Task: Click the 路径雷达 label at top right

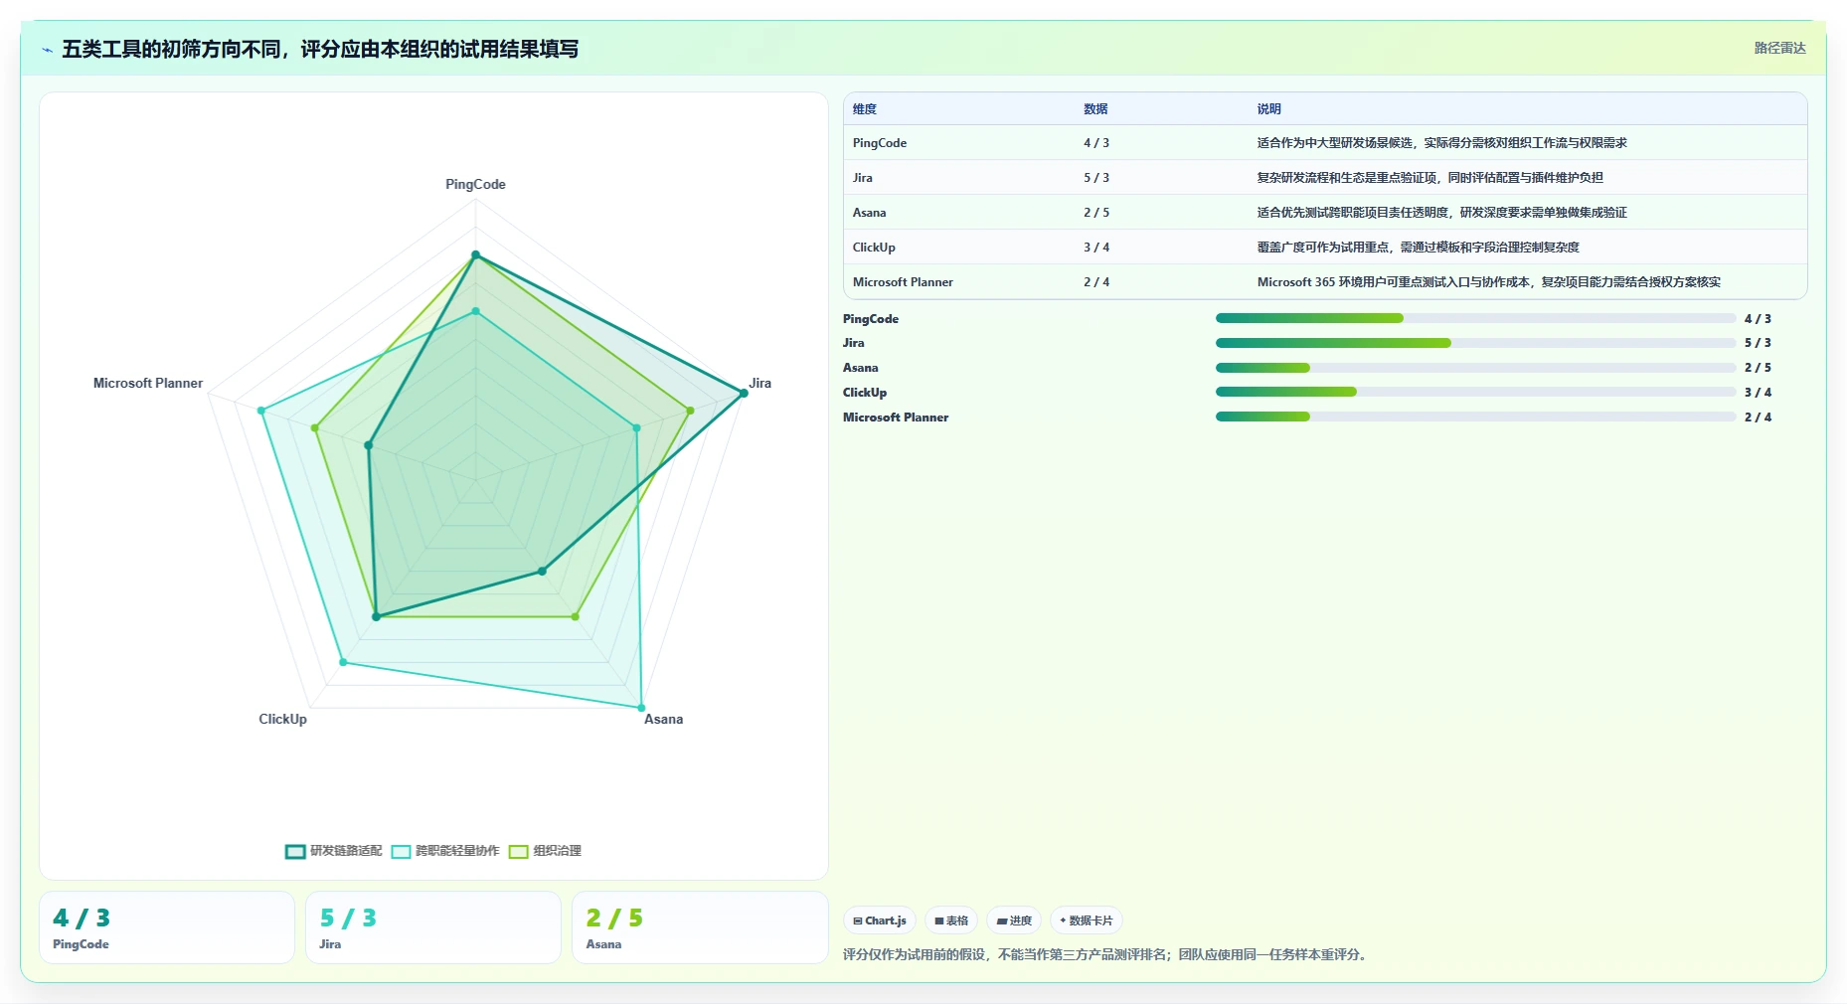Action: pyautogui.click(x=1779, y=48)
